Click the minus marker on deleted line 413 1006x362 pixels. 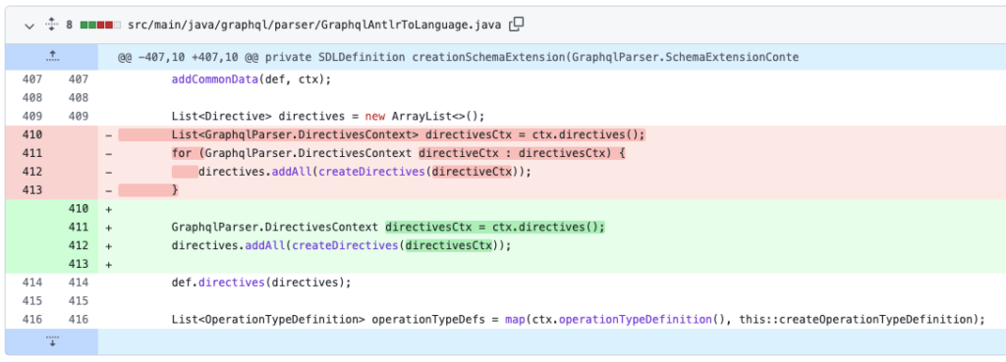pyautogui.click(x=108, y=190)
